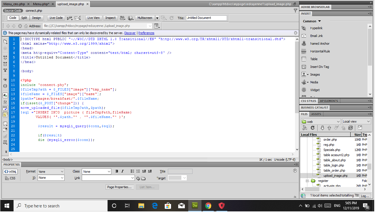The height and width of the screenshot is (220, 392).
Task: Refresh the Files panel list
Action: tap(313, 128)
